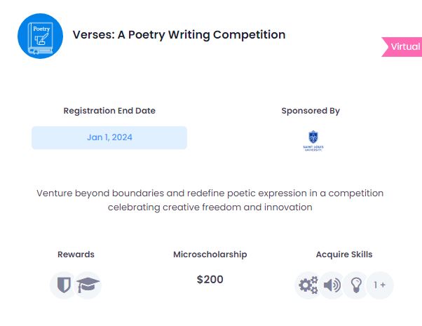Click the Rewards heading
This screenshot has width=422, height=326.
coord(76,254)
